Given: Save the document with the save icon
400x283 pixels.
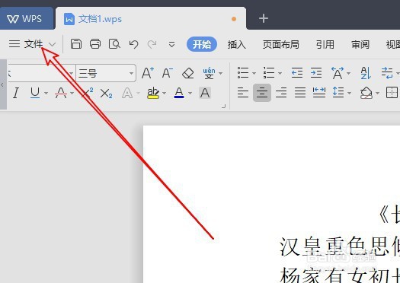Looking at the screenshot, I should point(75,44).
